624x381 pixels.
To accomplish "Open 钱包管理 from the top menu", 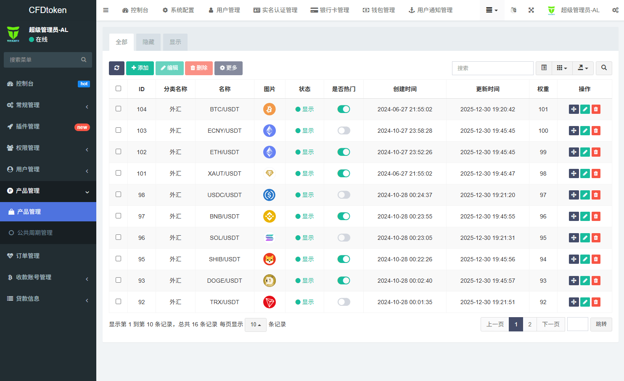I will [379, 10].
